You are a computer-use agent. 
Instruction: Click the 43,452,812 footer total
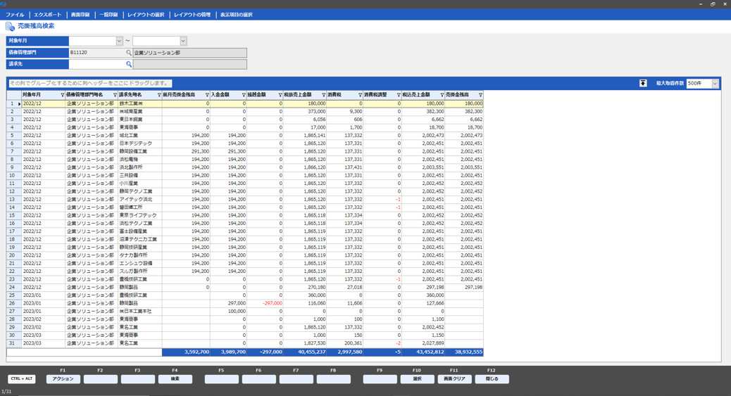tap(423, 352)
